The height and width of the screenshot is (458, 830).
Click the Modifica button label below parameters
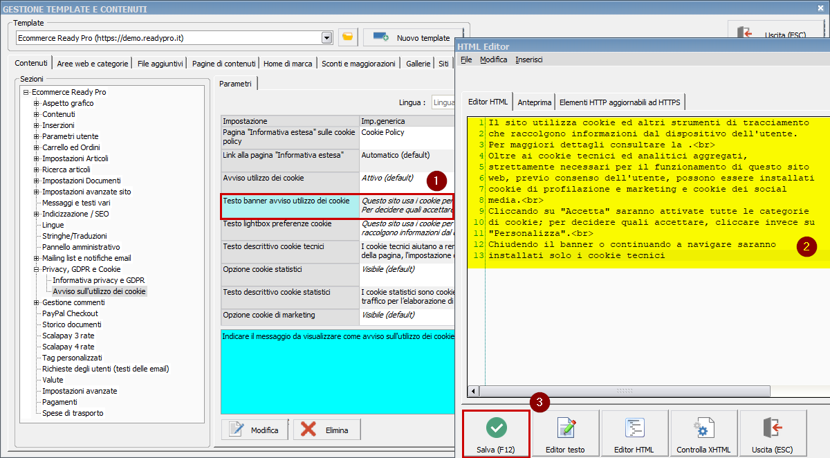click(x=265, y=430)
